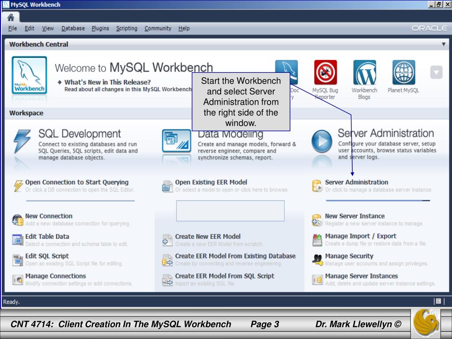Click Create New EER Model link
Image resolution: width=452 pixels, height=339 pixels.
pos(208,237)
